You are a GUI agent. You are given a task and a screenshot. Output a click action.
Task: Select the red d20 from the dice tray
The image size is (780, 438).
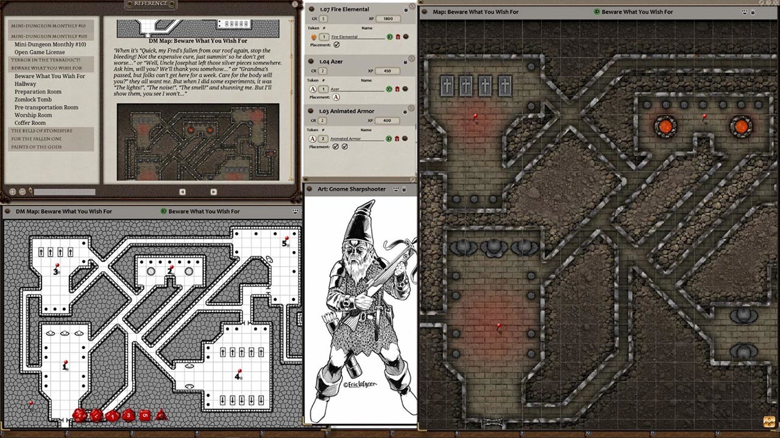point(79,416)
